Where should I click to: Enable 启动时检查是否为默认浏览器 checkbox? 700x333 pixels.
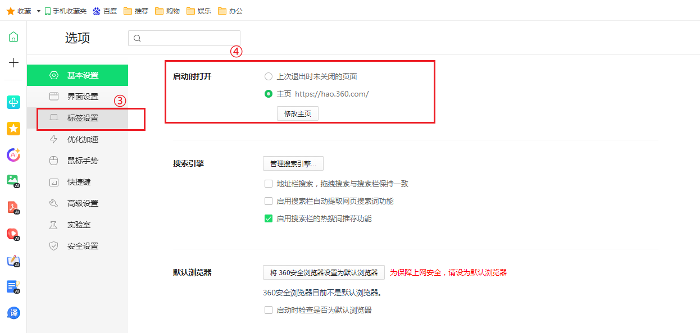pyautogui.click(x=269, y=310)
